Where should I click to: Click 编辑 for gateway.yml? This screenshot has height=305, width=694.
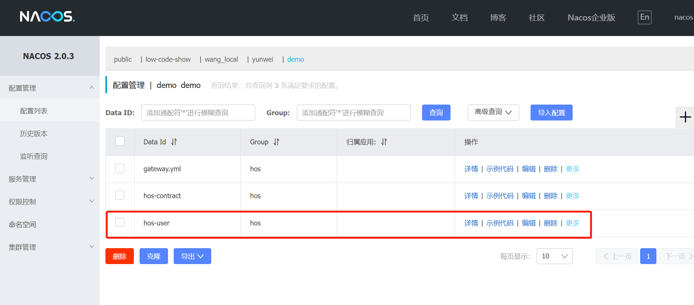[529, 169]
